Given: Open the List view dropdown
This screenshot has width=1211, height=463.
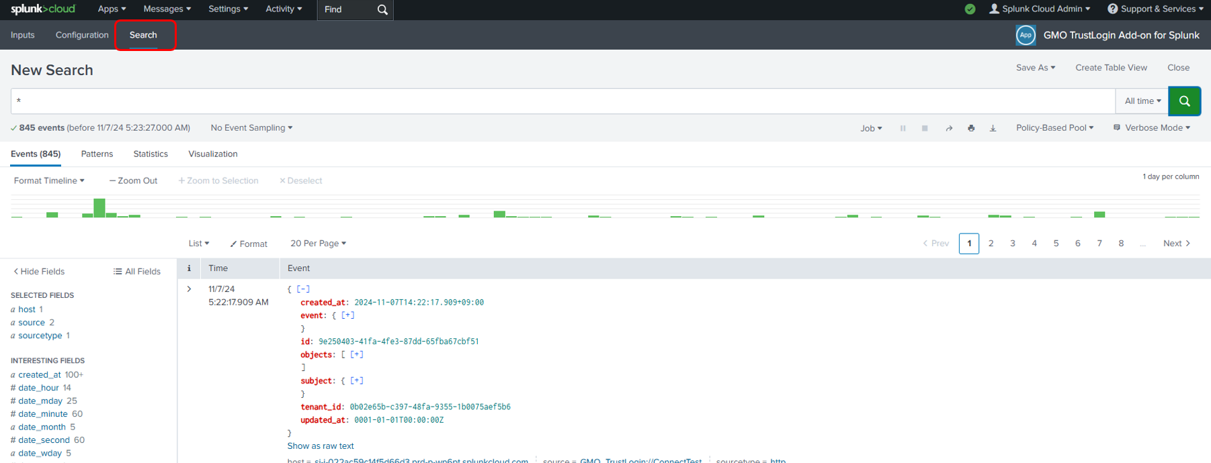Looking at the screenshot, I should point(199,244).
